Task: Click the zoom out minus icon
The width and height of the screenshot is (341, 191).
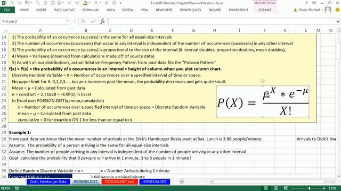Action: click(293, 188)
